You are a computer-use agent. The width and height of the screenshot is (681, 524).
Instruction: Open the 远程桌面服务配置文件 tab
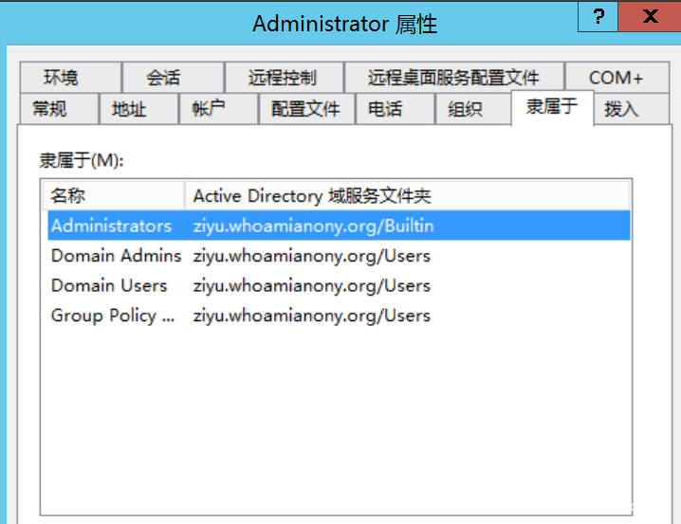click(452, 78)
